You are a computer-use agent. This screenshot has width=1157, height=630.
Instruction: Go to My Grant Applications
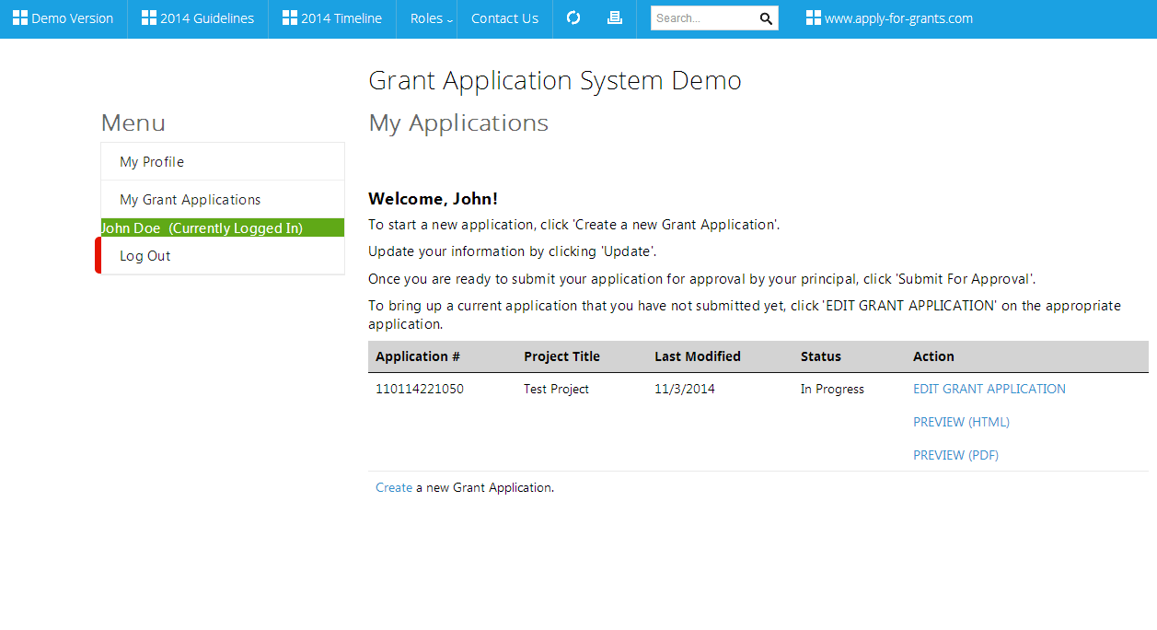pyautogui.click(x=190, y=200)
